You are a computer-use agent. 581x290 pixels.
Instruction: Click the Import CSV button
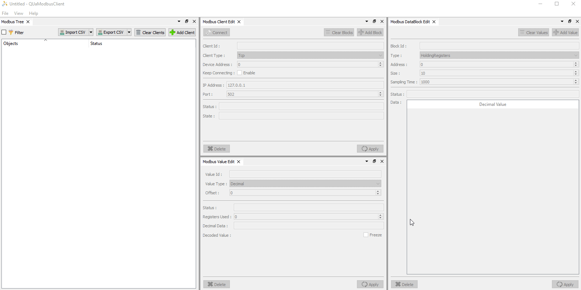tap(73, 32)
